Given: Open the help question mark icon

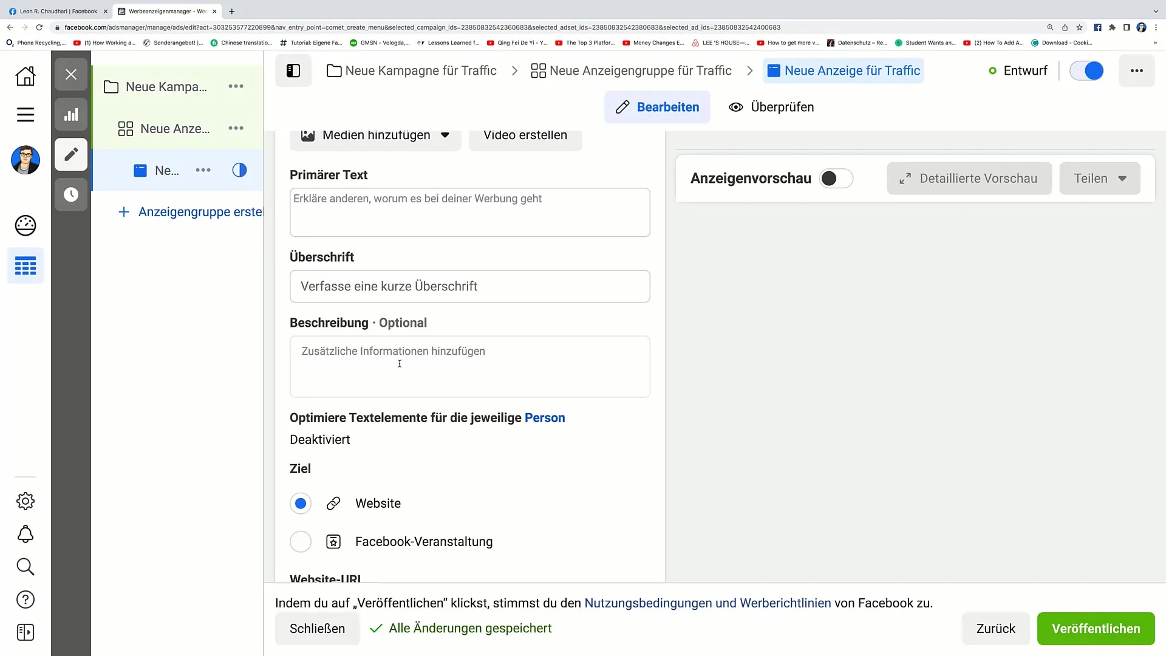Looking at the screenshot, I should click(26, 600).
